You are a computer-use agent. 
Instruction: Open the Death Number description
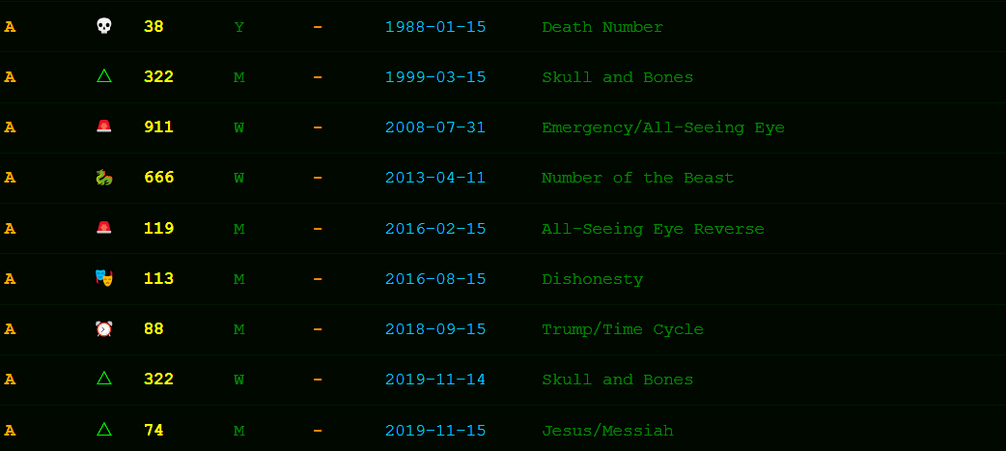(602, 27)
